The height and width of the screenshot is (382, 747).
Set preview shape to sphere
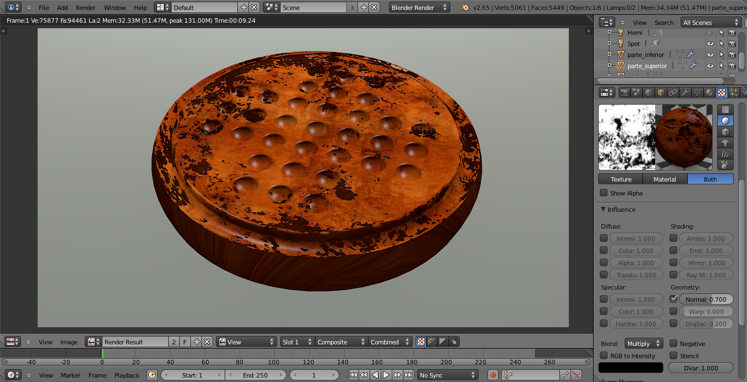725,121
